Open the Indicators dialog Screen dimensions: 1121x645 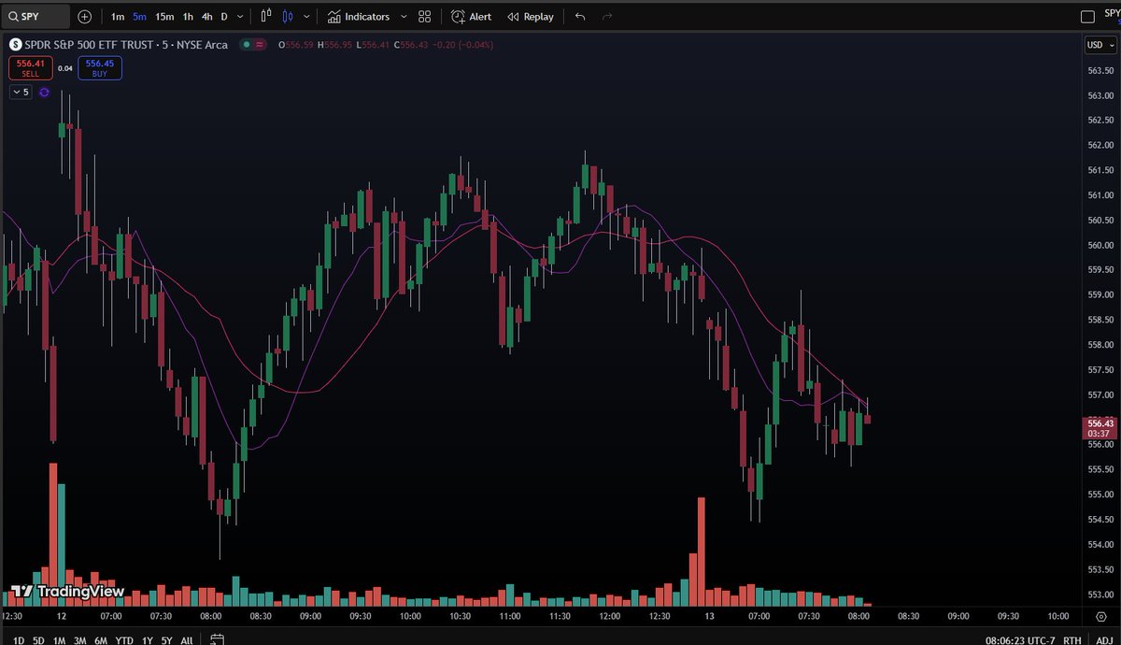pyautogui.click(x=359, y=17)
